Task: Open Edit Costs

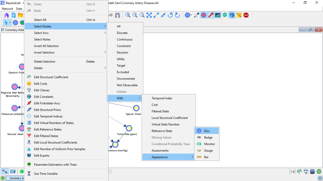Action: (x=66, y=84)
